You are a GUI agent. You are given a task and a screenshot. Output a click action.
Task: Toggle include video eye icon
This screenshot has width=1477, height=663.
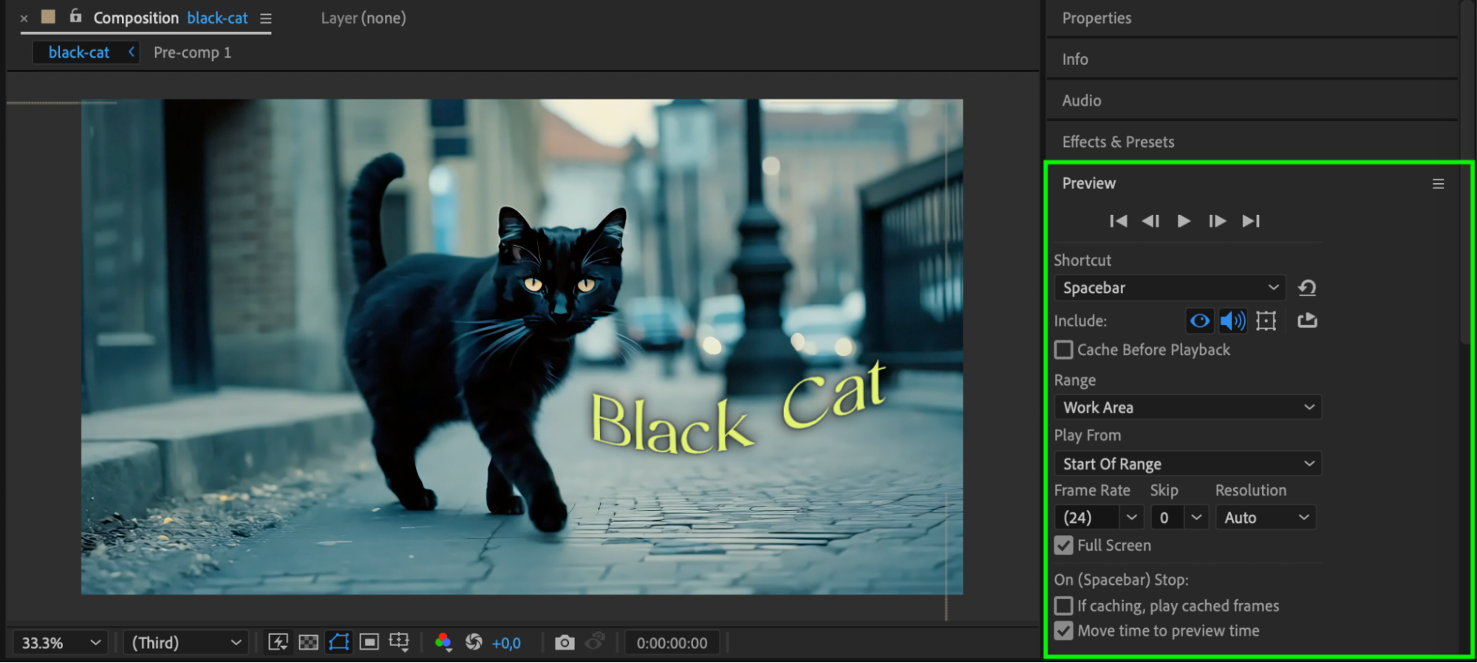pyautogui.click(x=1199, y=320)
